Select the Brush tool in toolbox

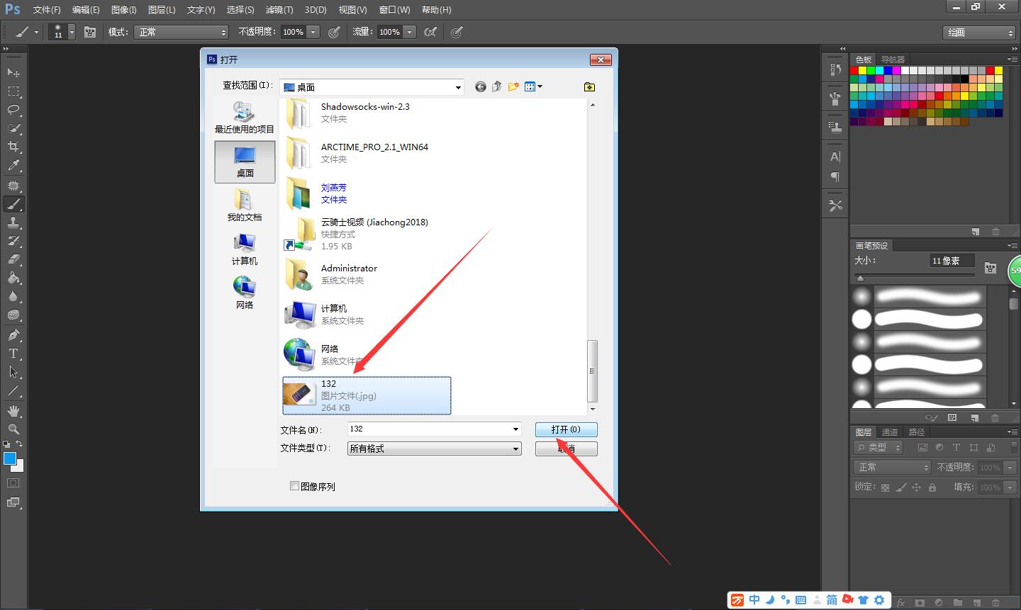click(x=13, y=204)
